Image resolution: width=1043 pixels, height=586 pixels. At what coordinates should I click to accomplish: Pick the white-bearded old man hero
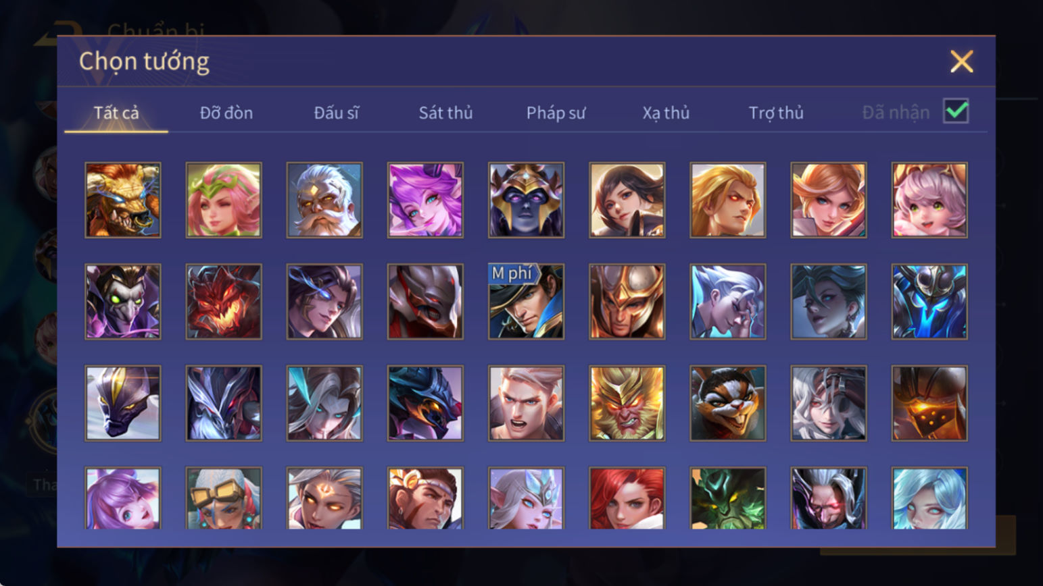click(324, 200)
